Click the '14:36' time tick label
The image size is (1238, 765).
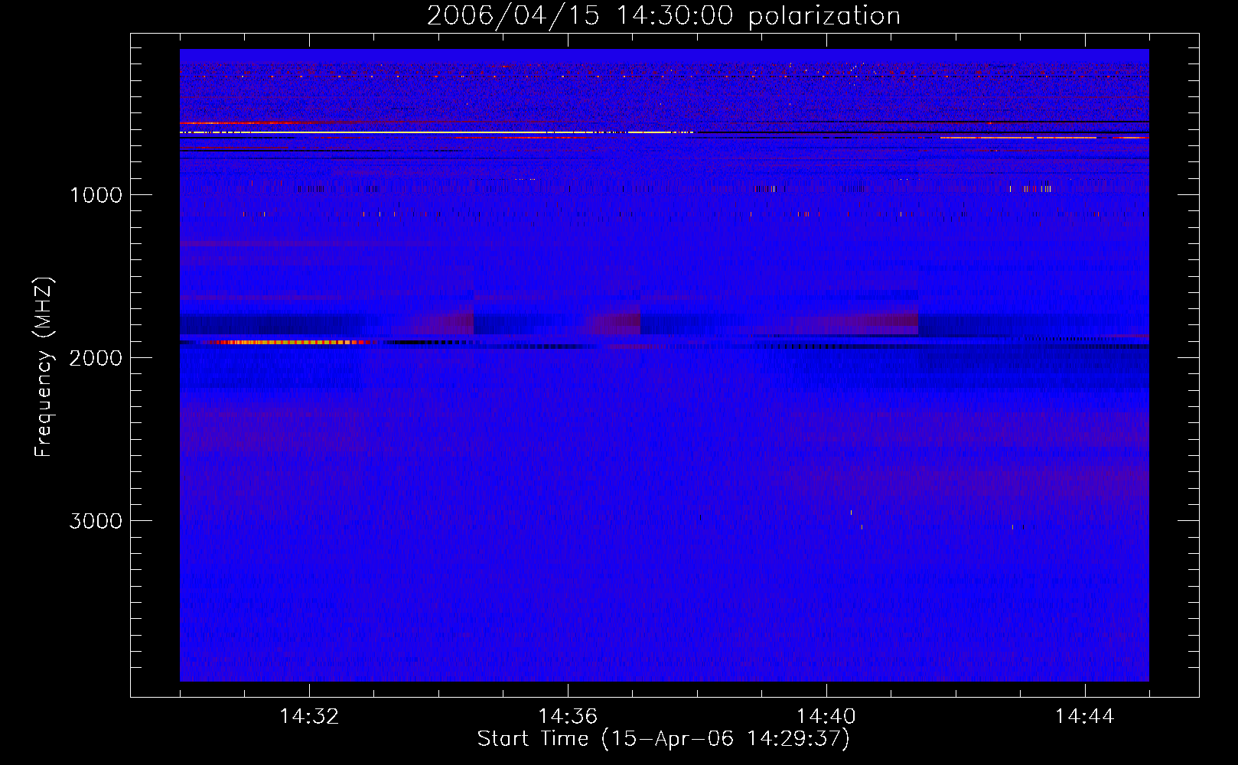(x=568, y=716)
